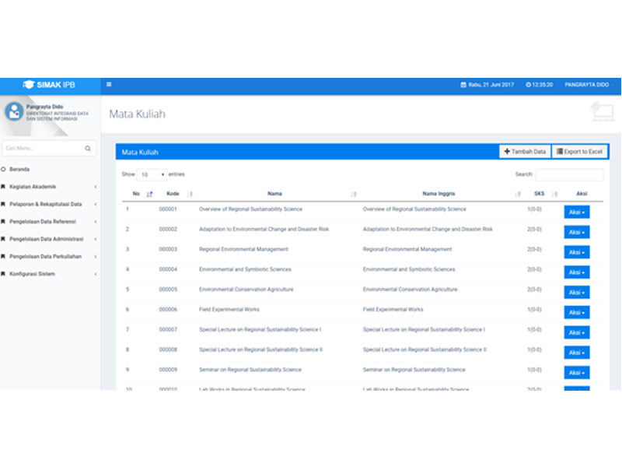
Task: Click the user avatar for Pangrayta Dido
Action: pyautogui.click(x=14, y=111)
